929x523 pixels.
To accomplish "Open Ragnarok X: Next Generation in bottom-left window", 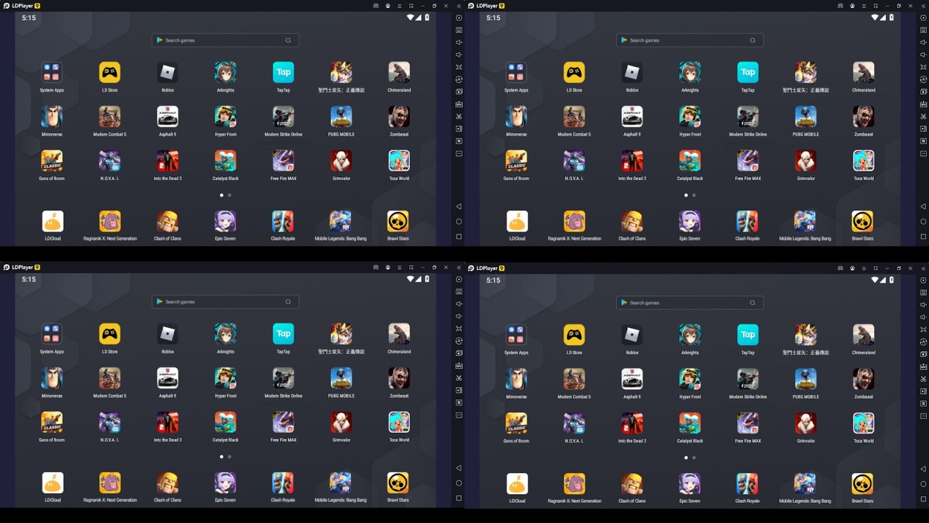I will pos(110,482).
